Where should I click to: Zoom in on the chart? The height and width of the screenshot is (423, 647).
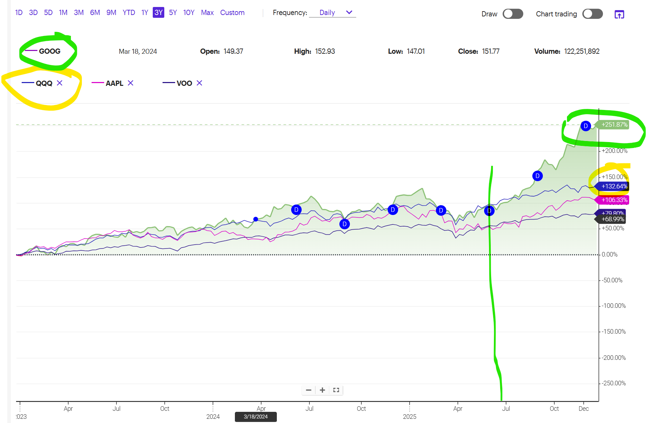point(322,390)
